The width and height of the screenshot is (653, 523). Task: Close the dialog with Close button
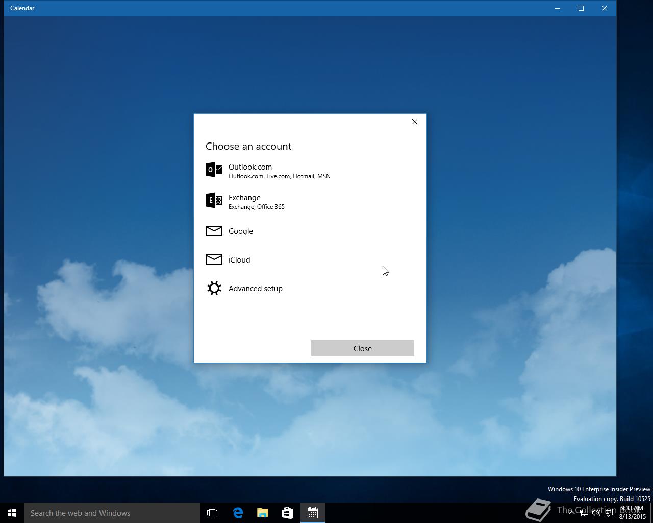tap(363, 348)
